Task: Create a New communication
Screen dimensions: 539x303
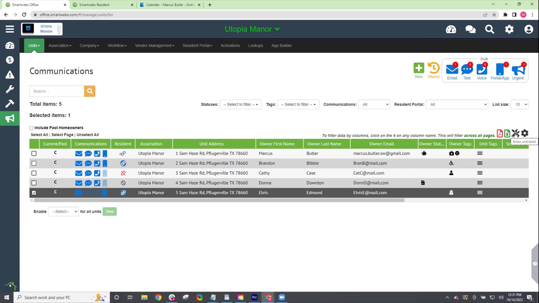Action: pos(419,69)
